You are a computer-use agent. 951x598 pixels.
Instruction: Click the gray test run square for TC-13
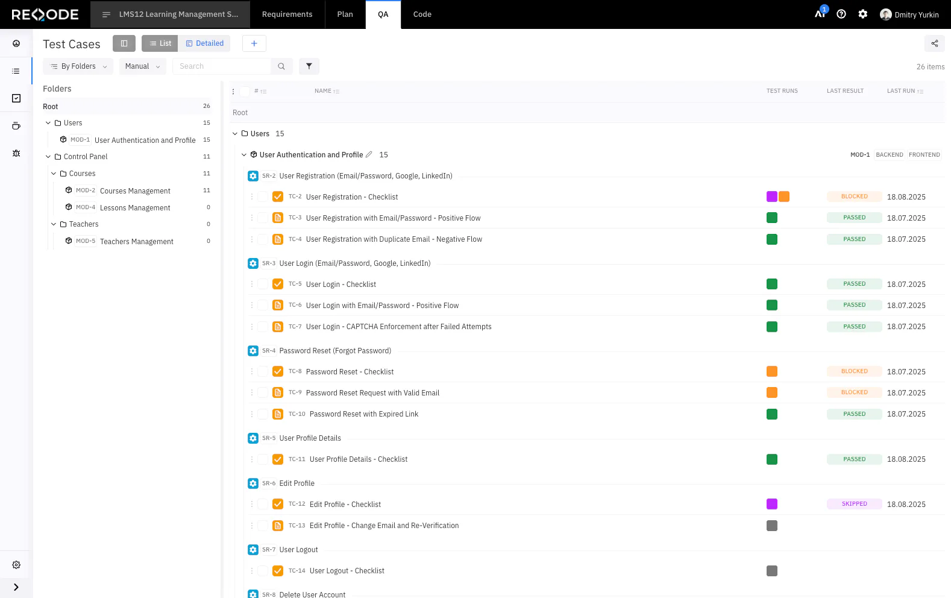click(772, 526)
